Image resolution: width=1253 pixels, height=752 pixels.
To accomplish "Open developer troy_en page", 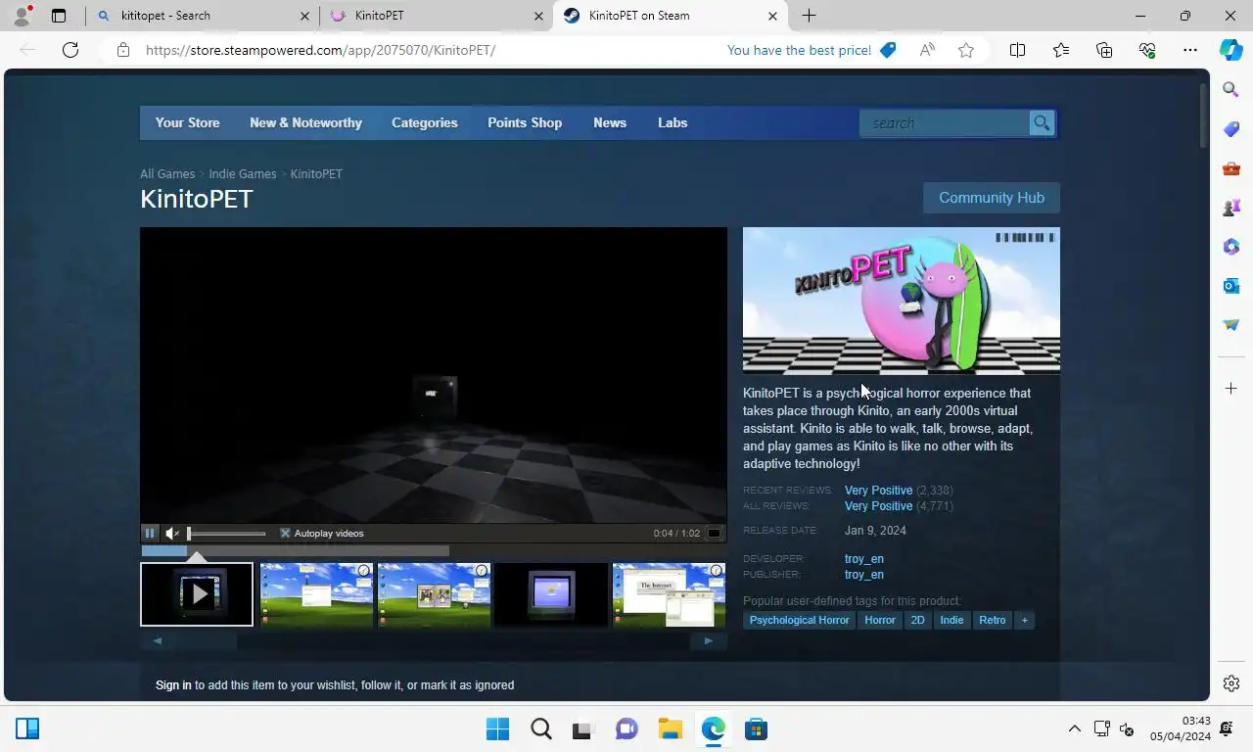I will [x=864, y=559].
